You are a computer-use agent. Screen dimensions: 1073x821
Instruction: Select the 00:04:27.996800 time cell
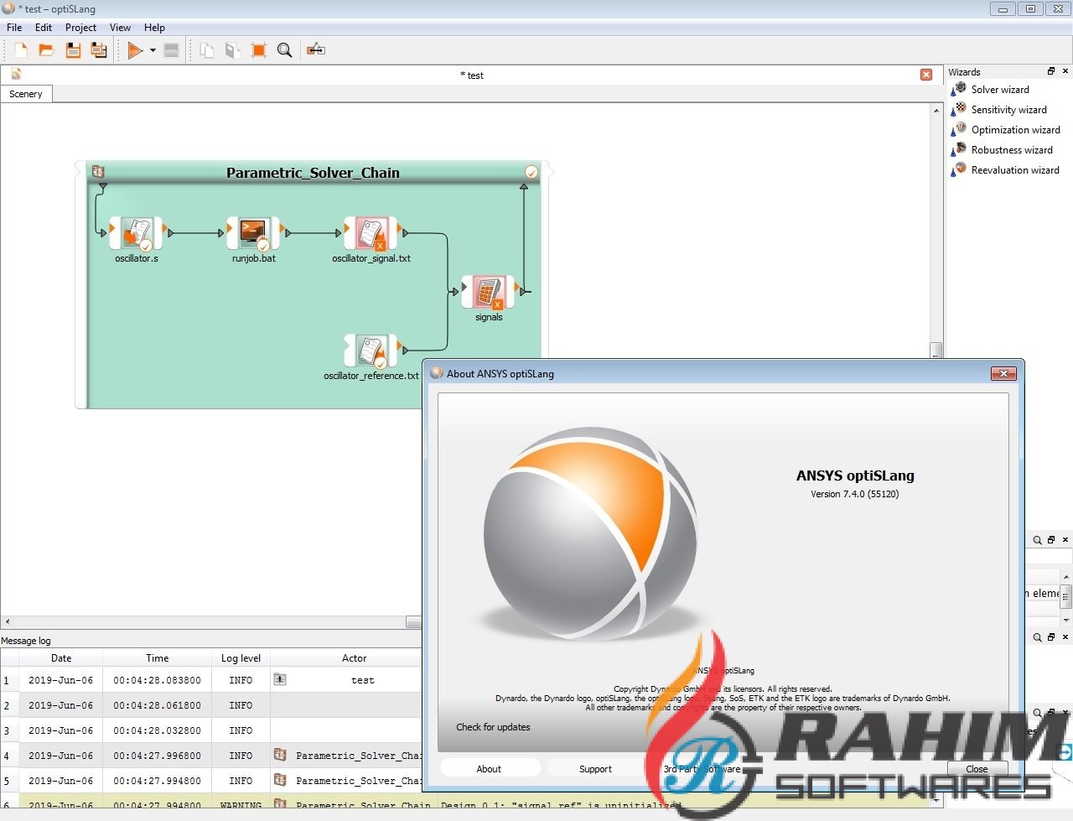157,756
